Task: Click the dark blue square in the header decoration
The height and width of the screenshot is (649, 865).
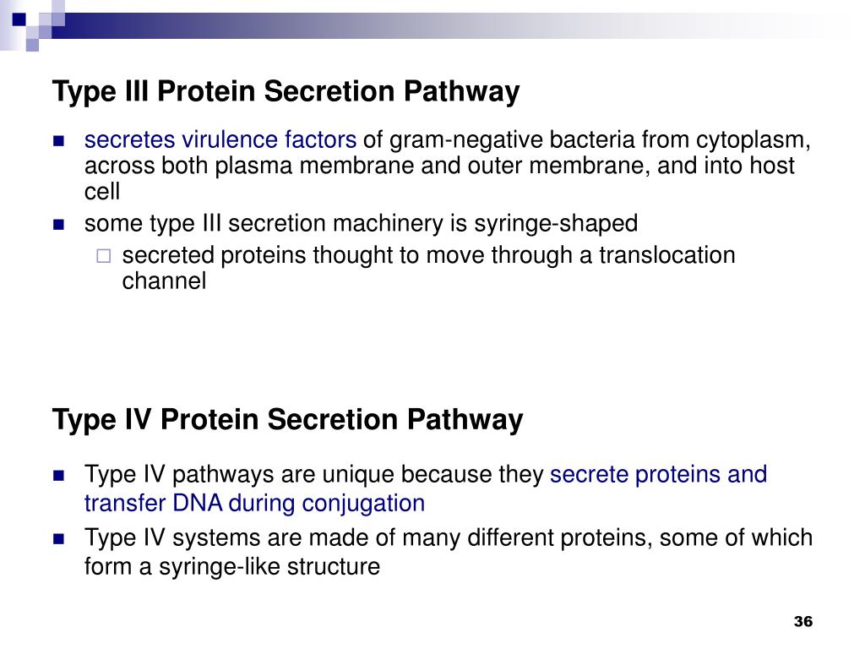Action: click(x=19, y=19)
